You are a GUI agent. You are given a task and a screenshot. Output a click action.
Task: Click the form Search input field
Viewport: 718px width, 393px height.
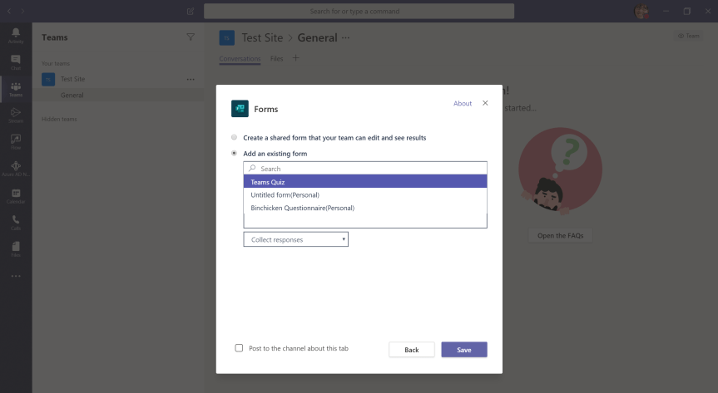(x=366, y=168)
